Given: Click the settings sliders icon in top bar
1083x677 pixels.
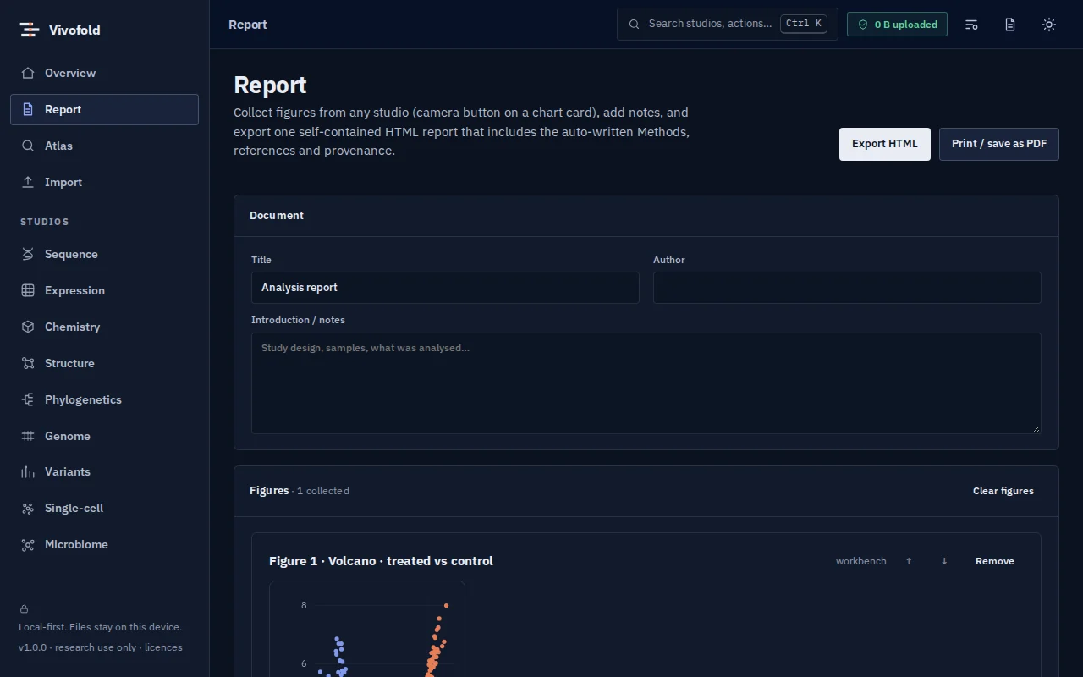Looking at the screenshot, I should (971, 25).
